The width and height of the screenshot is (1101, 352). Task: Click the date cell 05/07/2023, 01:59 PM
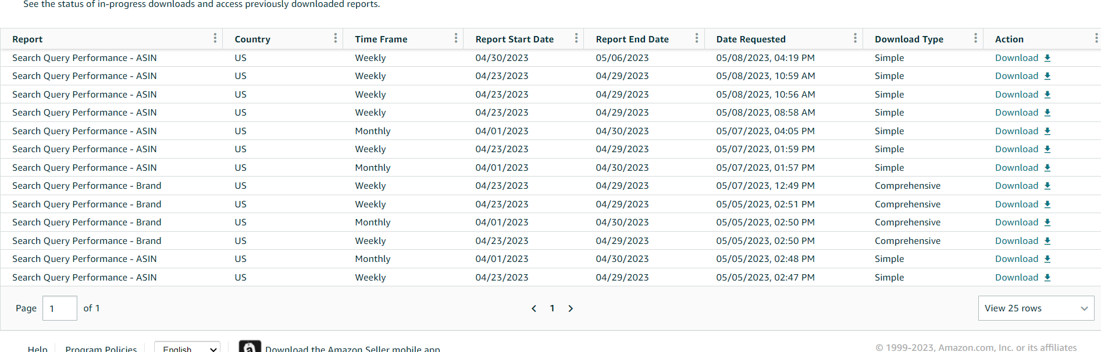click(x=765, y=149)
